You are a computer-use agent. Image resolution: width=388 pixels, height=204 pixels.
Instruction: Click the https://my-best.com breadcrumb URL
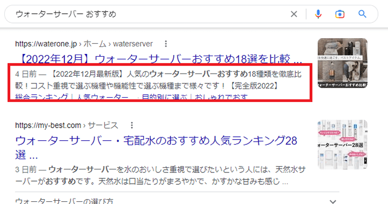48,125
